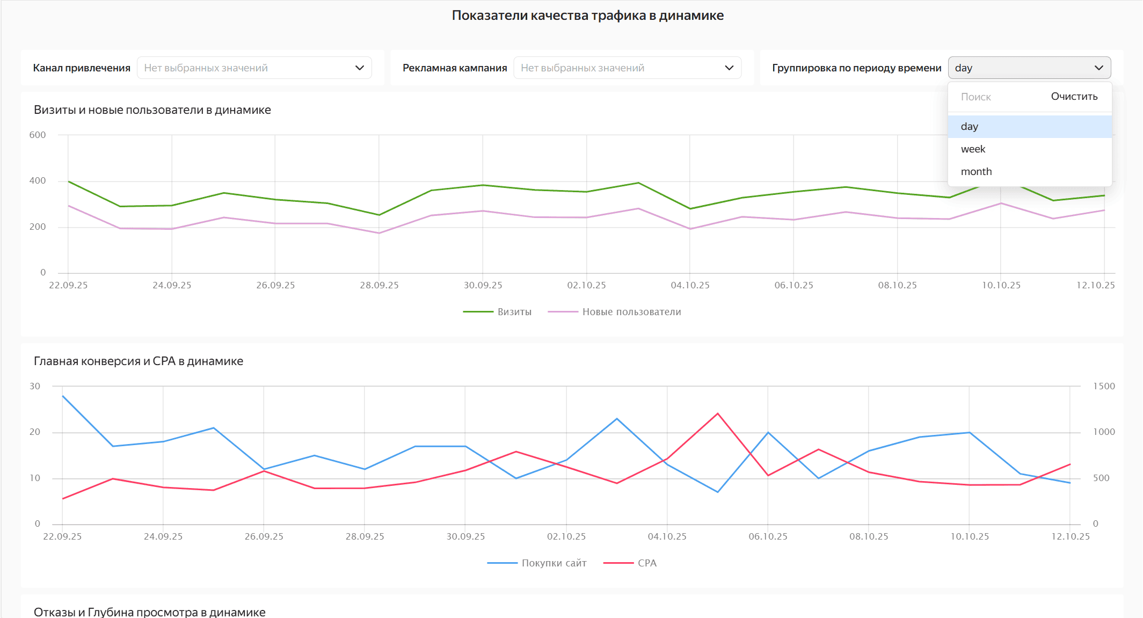
Task: Click the green Визиты legend line swatch
Action: (x=478, y=312)
